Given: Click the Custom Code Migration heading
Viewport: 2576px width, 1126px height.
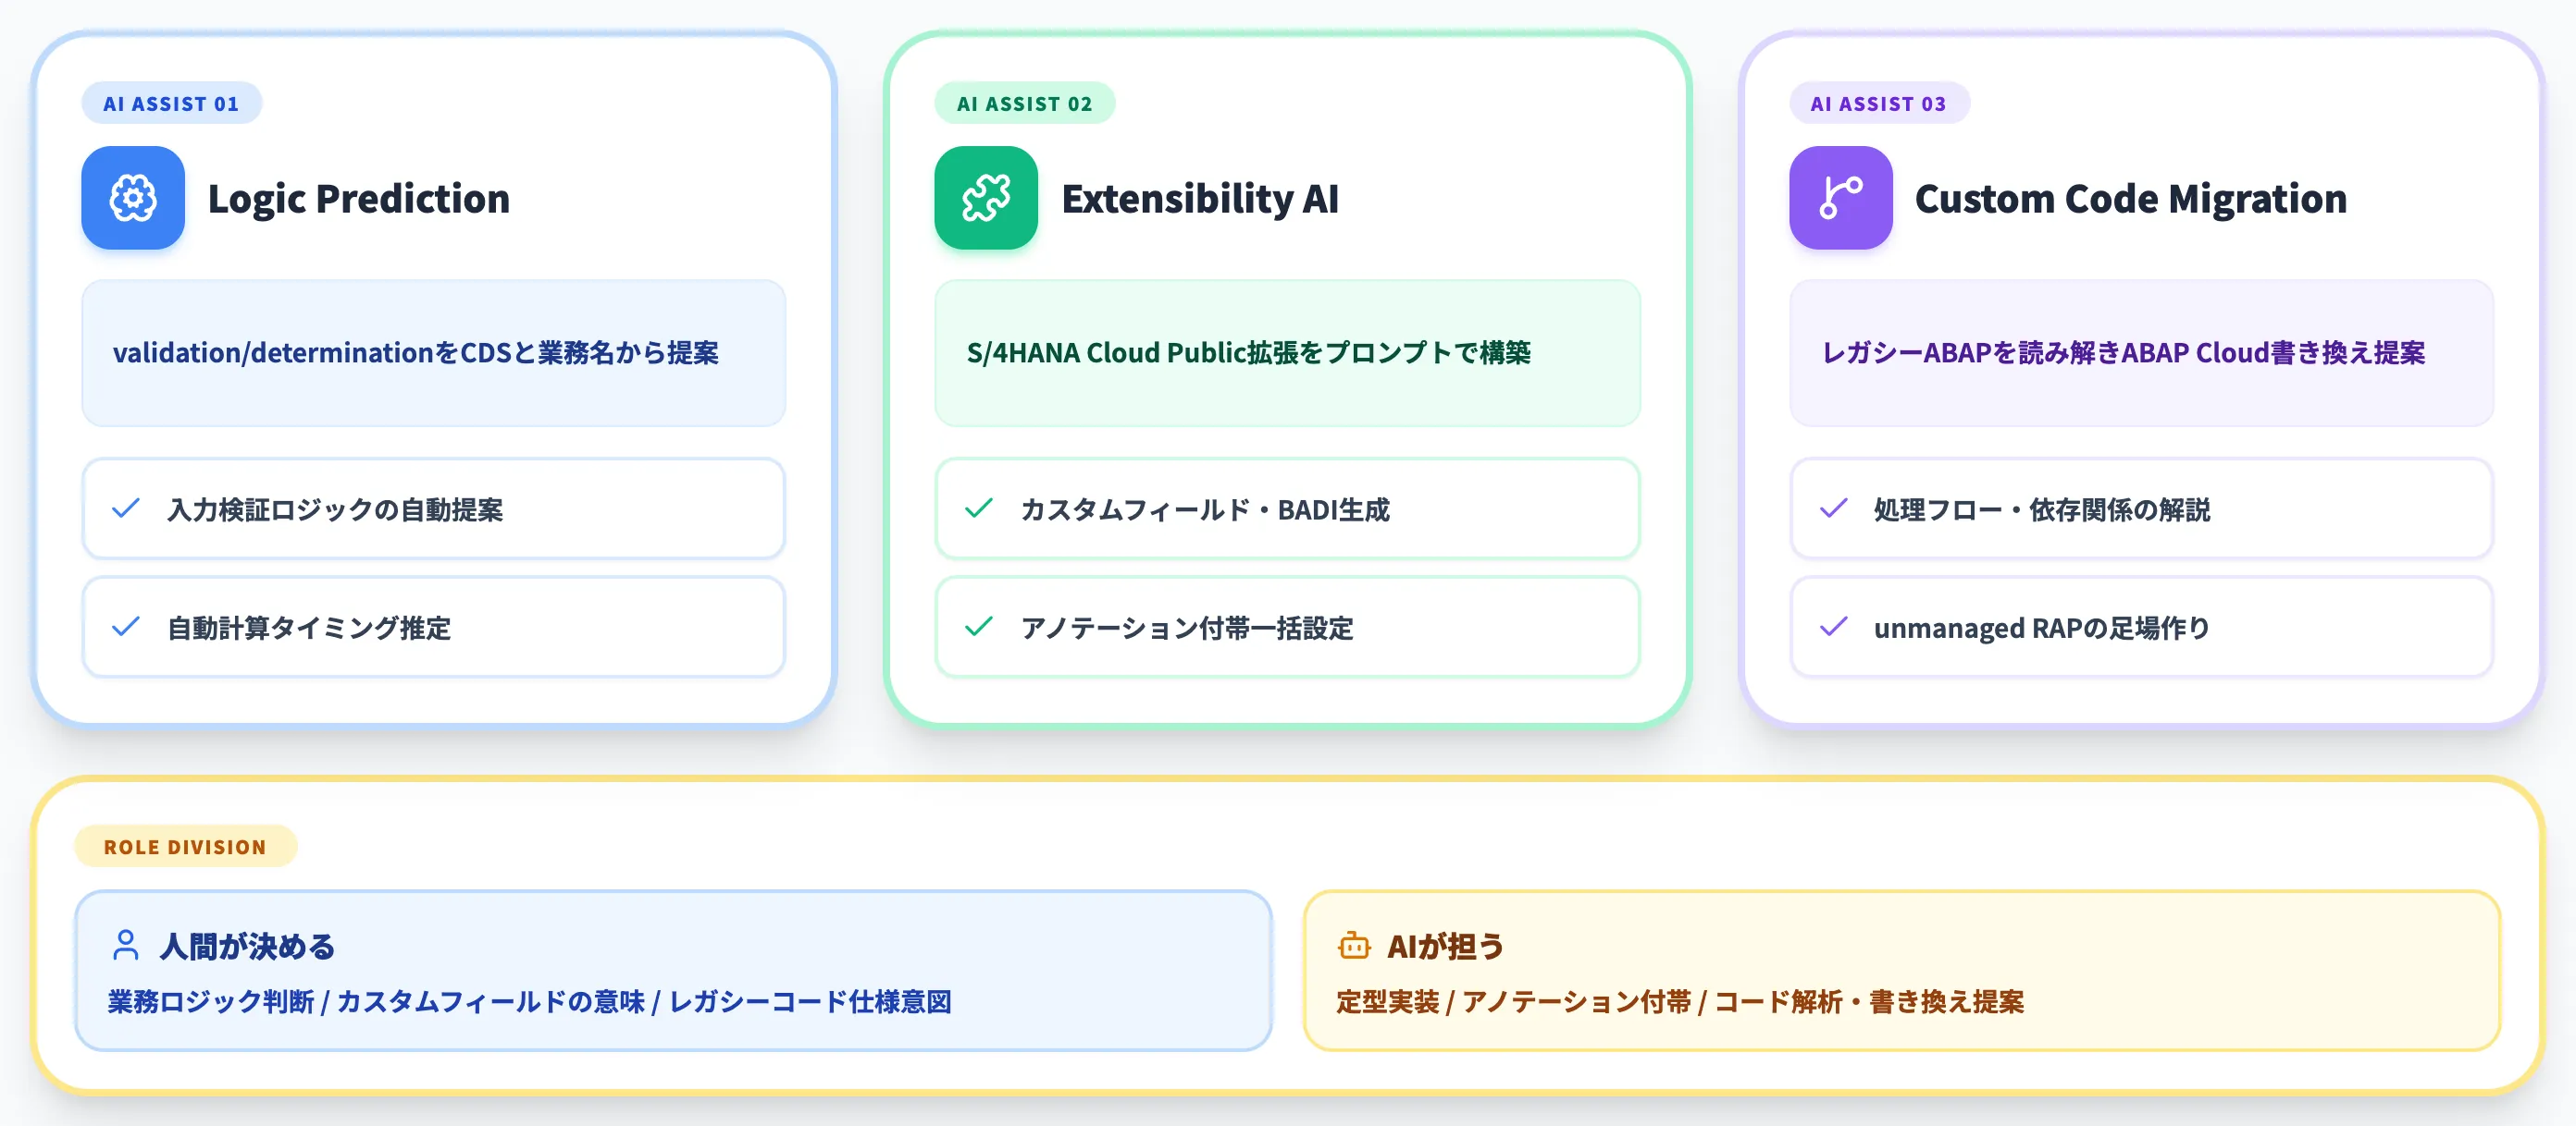Looking at the screenshot, I should point(2131,199).
